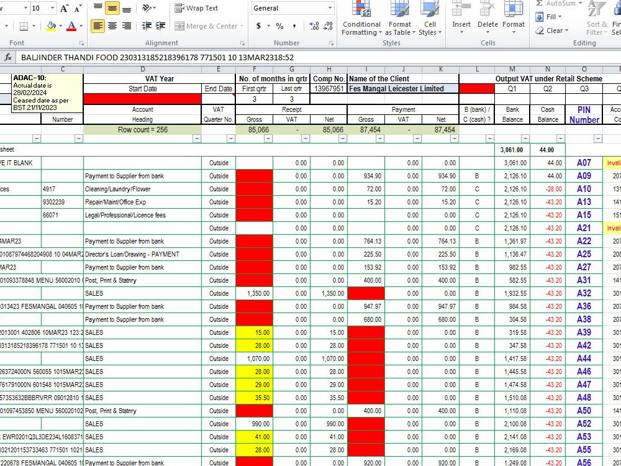Toggle center horizontal alignment

click(112, 26)
